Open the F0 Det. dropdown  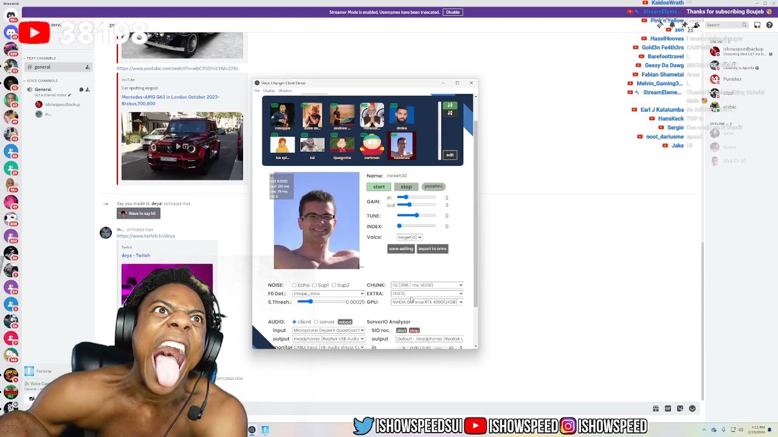pyautogui.click(x=328, y=294)
